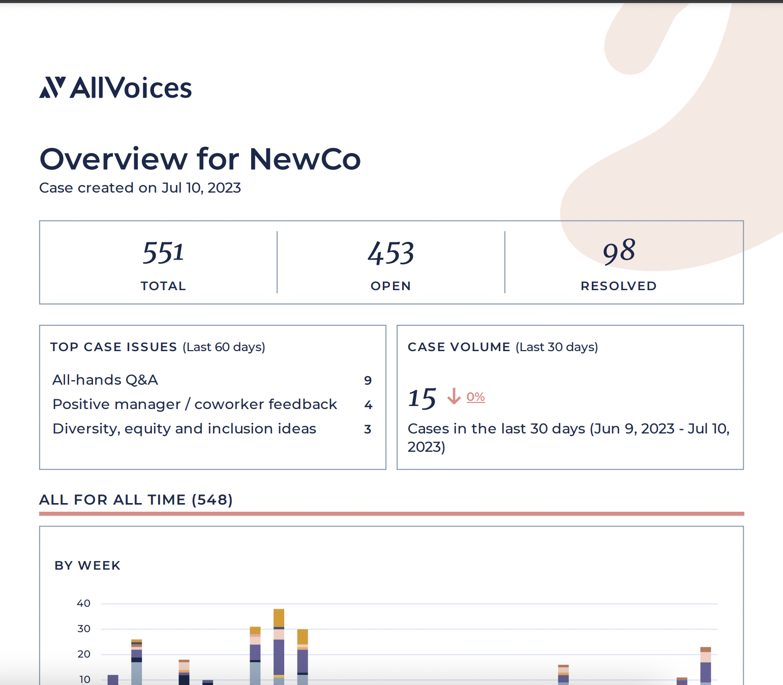Open the 0% change link
Image resolution: width=783 pixels, height=685 pixels.
(x=475, y=397)
